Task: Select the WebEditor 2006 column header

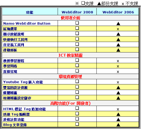Action: click(118, 12)
